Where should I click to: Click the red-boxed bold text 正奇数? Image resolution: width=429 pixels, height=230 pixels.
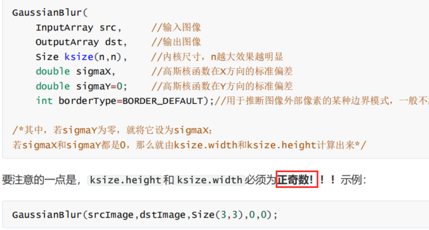293,180
